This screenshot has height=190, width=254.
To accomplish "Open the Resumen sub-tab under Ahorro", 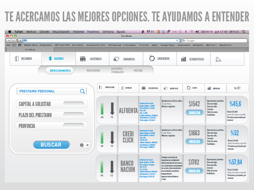I will pos(93,71).
